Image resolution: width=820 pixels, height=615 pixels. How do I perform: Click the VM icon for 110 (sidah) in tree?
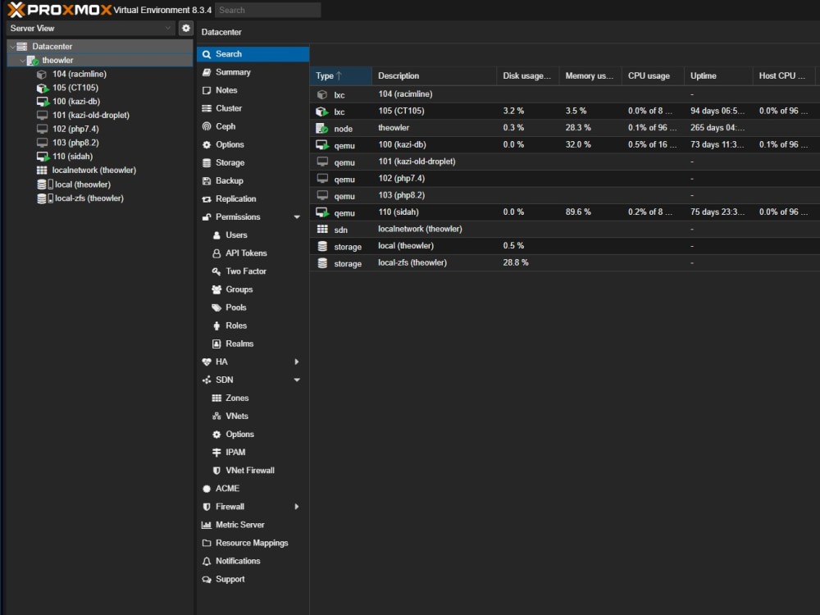43,157
